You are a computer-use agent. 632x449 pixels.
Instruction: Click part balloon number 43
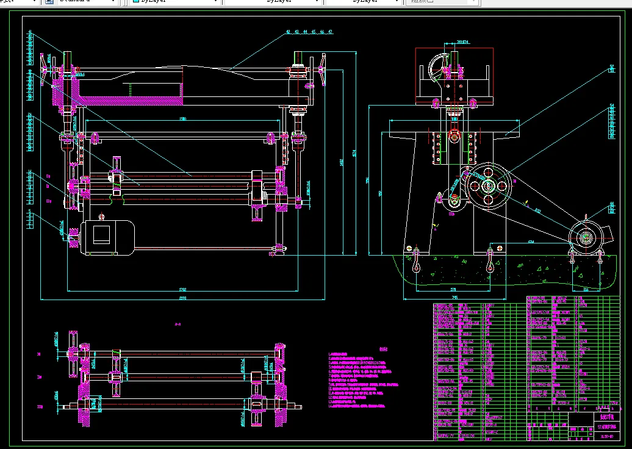pyautogui.click(x=296, y=32)
